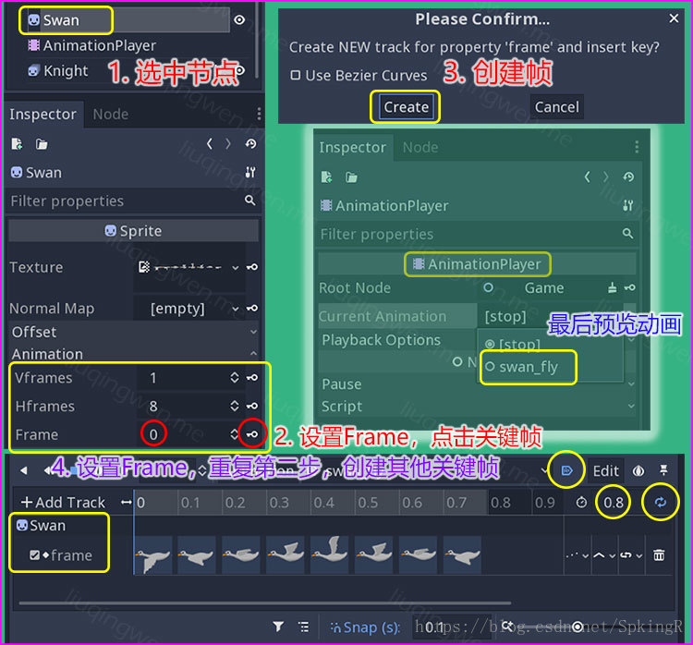
Task: Go to previous object in Swan Inspector history
Action: [x=210, y=143]
